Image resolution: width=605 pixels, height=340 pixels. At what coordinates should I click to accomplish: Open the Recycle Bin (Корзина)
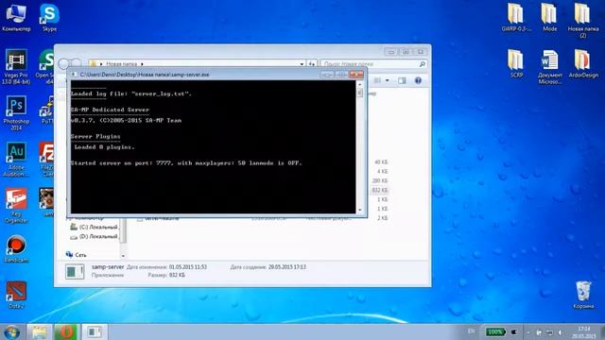[x=583, y=295]
